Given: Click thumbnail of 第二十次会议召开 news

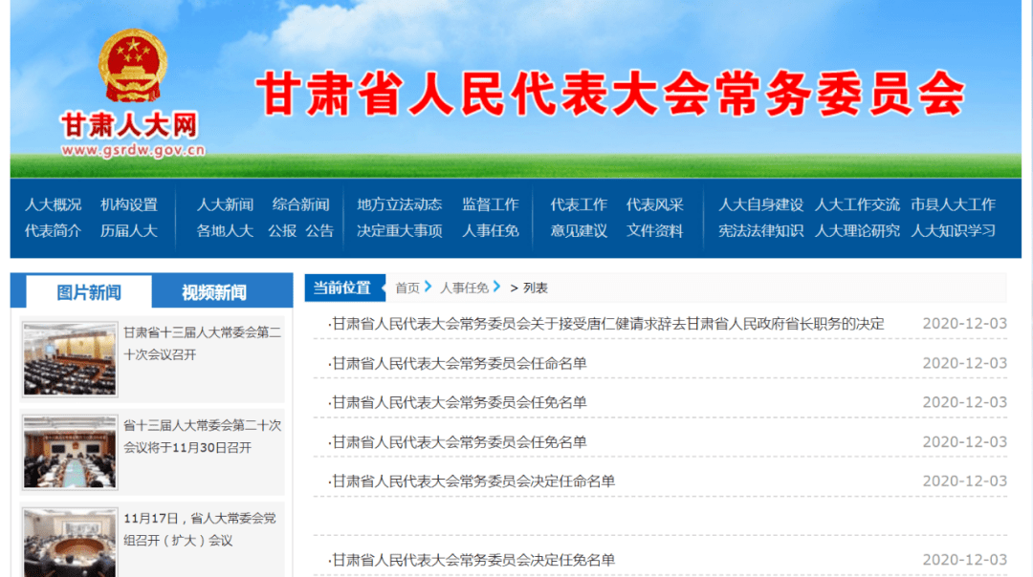Looking at the screenshot, I should pyautogui.click(x=70, y=359).
